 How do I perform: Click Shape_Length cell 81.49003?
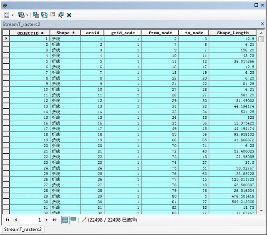click(233, 100)
